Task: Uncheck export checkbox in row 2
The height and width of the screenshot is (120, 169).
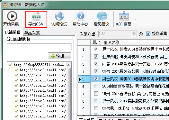Action: click(x=96, y=57)
